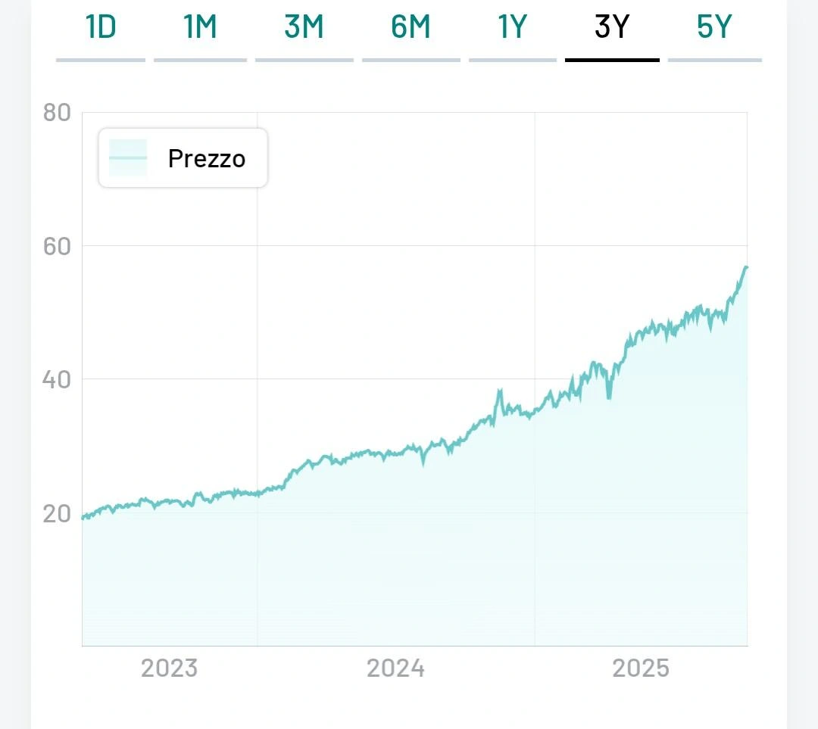Click the latest price point at line end

click(746, 267)
